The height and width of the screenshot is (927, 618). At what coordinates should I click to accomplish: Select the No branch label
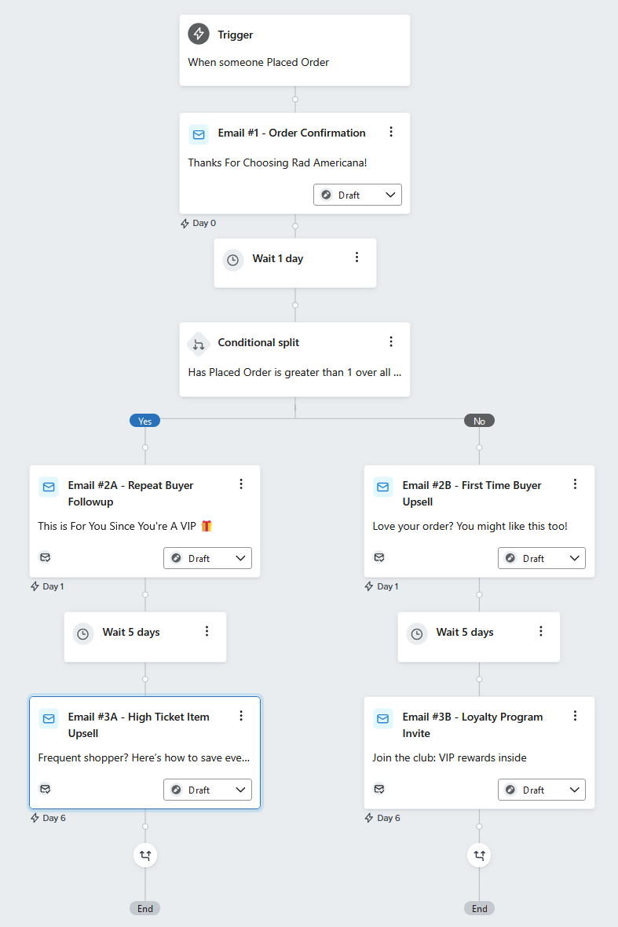479,421
